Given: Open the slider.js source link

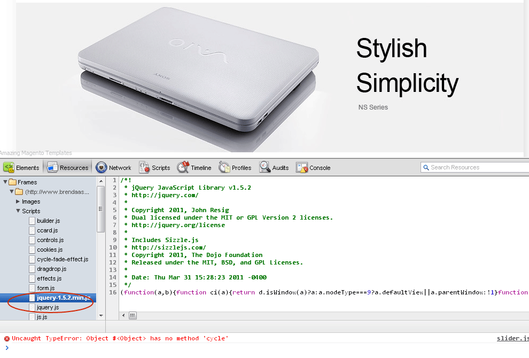Looking at the screenshot, I should pyautogui.click(x=513, y=338).
